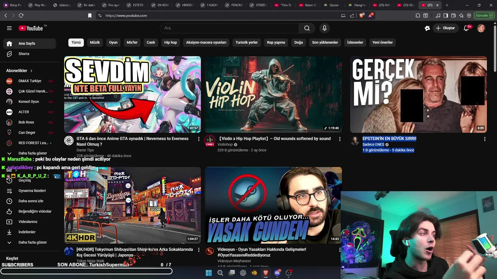This screenshot has width=497, height=279.
Task: Focus the YouTube Ara search field
Action: pos(229,28)
